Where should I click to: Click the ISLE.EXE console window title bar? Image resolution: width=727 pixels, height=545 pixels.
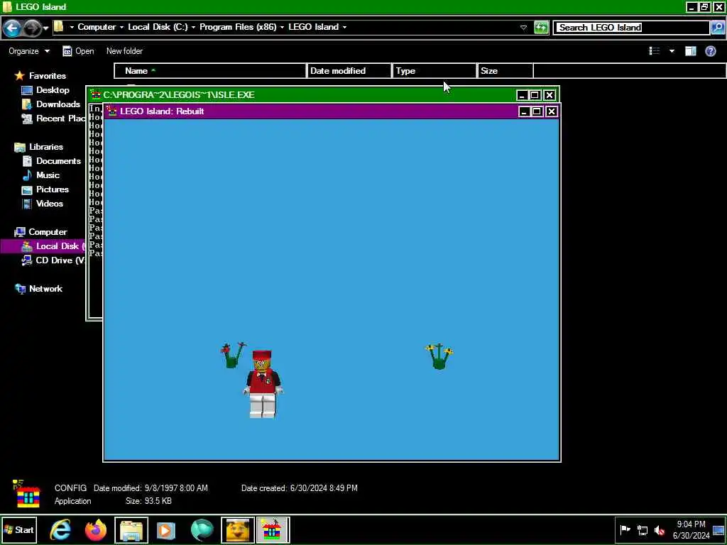point(301,95)
